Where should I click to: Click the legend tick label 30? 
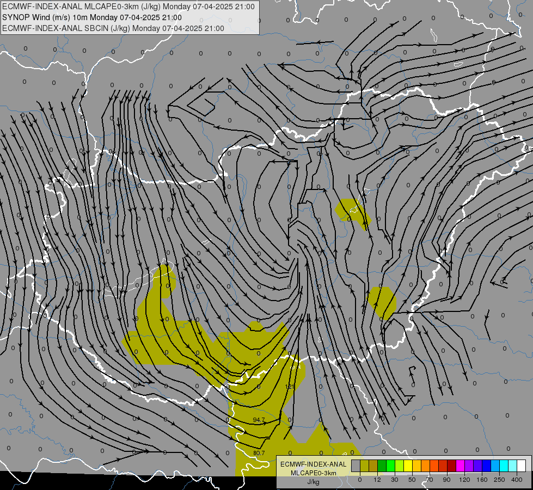coord(395,480)
